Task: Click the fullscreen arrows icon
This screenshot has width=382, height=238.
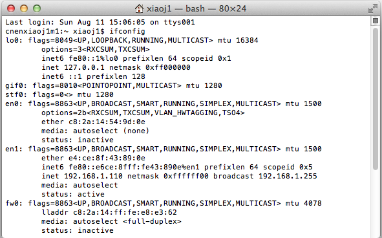Action: click(372, 8)
